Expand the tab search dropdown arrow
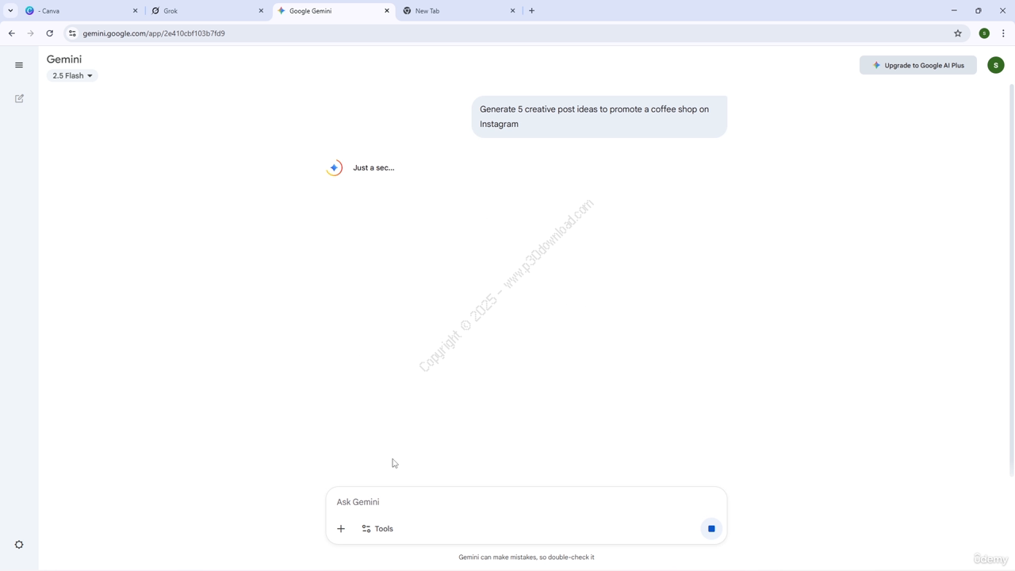This screenshot has width=1015, height=571. click(x=10, y=11)
